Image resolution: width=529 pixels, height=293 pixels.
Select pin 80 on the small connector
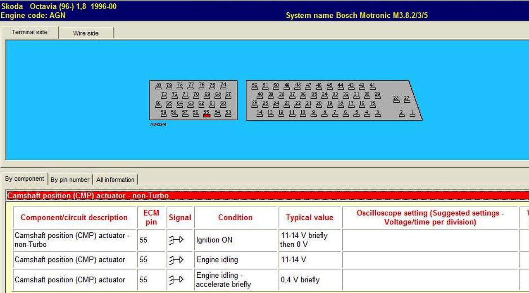[159, 87]
